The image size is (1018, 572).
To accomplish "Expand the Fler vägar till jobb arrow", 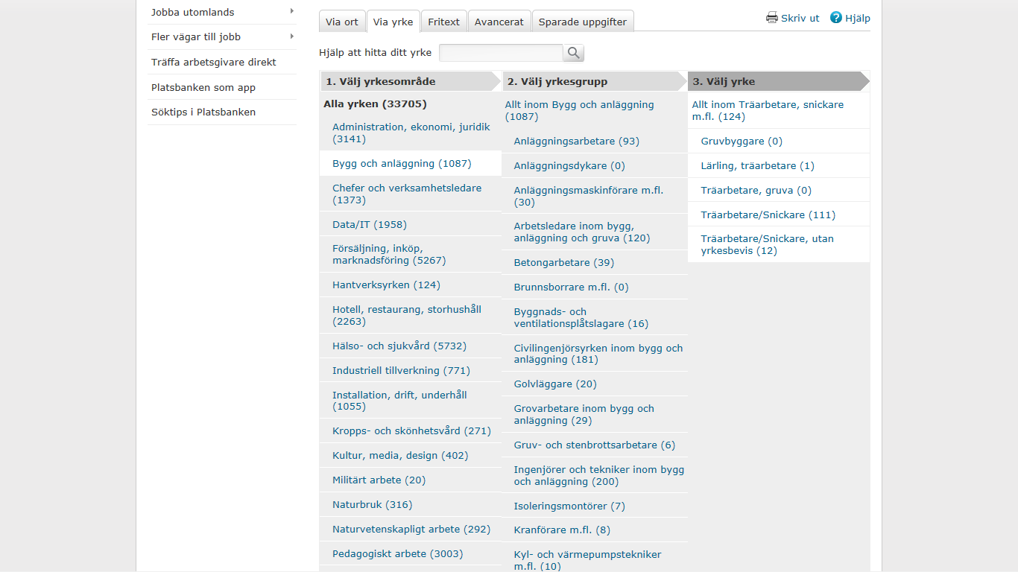I will [292, 36].
